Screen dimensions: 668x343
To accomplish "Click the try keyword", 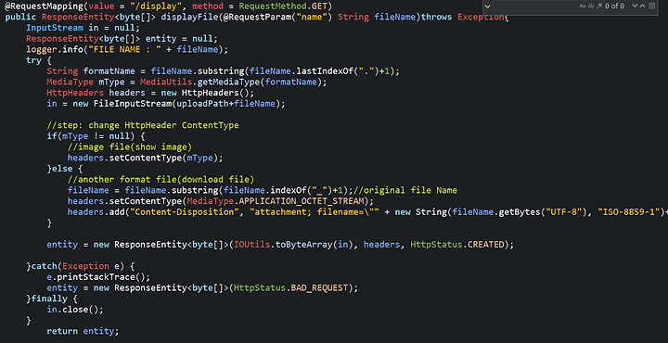I will pos(33,60).
